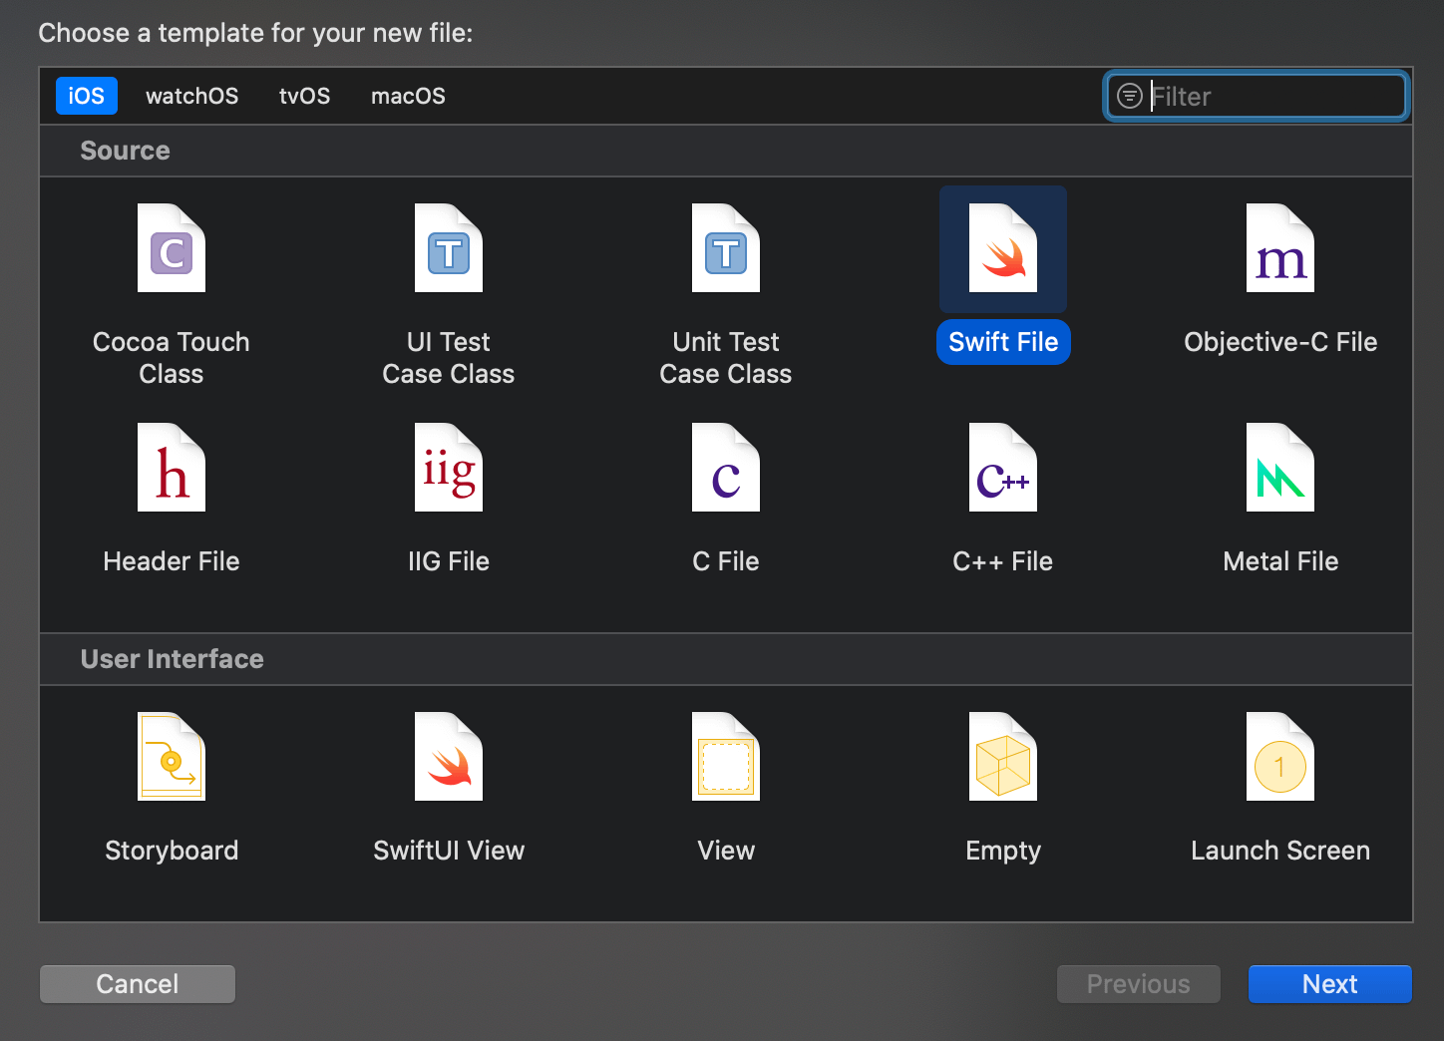Choose the Storyboard template icon

click(172, 757)
